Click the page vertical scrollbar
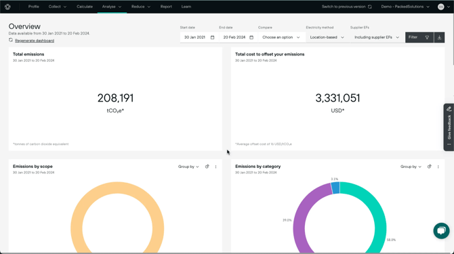Screen dimensions: 454x254 [x=453, y=39]
